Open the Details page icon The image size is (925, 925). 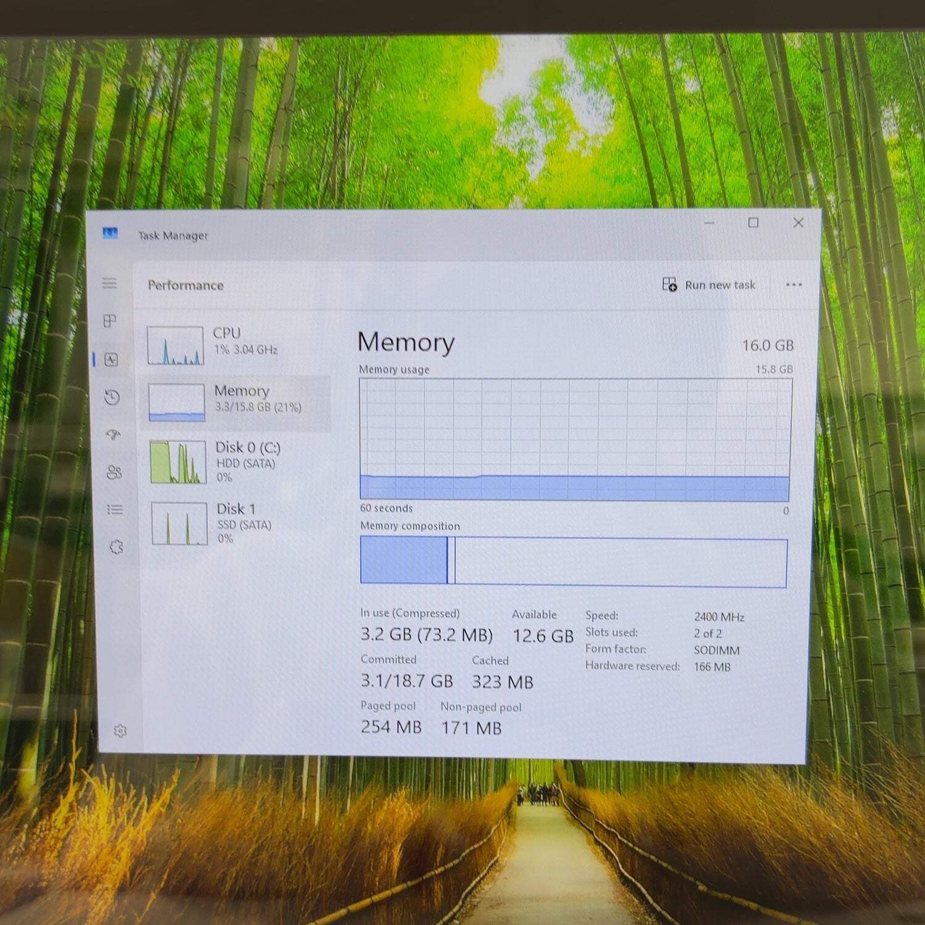tap(115, 509)
